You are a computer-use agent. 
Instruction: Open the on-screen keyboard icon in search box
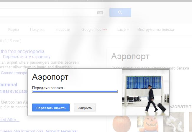100,13
